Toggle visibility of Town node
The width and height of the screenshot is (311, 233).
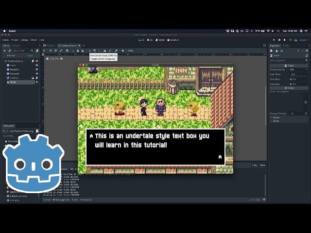[37, 65]
